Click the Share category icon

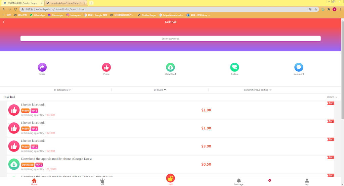click(x=42, y=67)
